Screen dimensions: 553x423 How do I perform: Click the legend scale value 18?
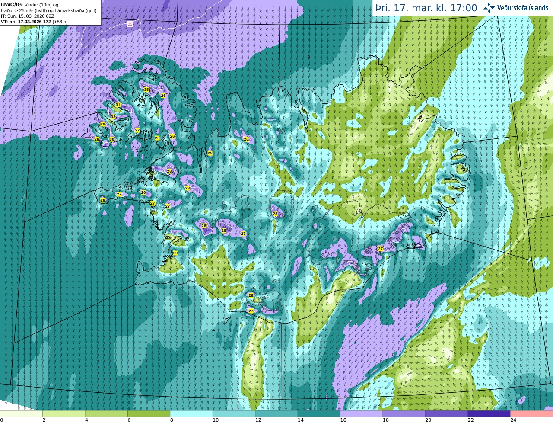coord(385,420)
